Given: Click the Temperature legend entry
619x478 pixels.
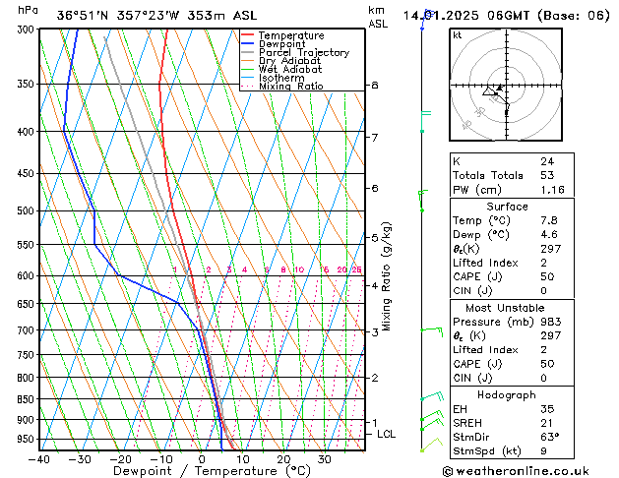Looking at the screenshot, I should (x=282, y=35).
